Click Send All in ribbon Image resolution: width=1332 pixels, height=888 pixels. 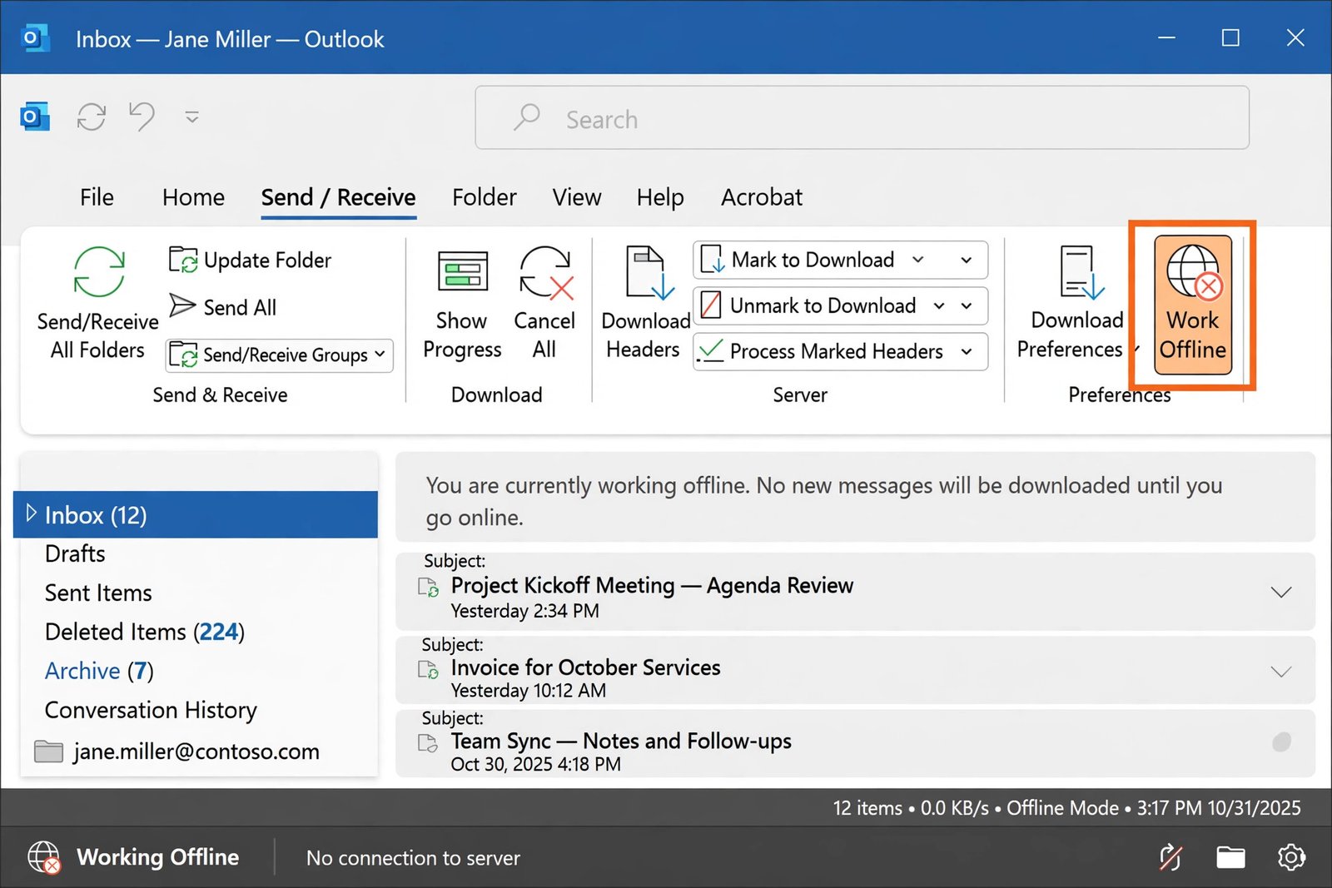pos(223,307)
